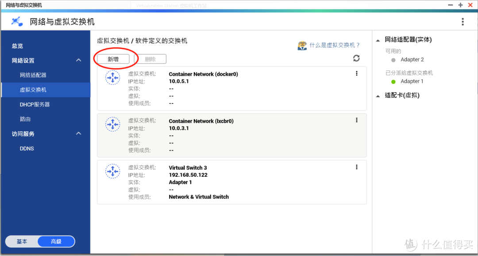Click the blue switch icon for docker0 network
The height and width of the screenshot is (256, 478).
[x=113, y=77]
